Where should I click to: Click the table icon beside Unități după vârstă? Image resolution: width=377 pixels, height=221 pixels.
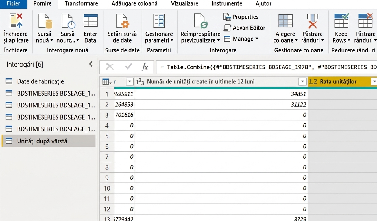(x=9, y=141)
